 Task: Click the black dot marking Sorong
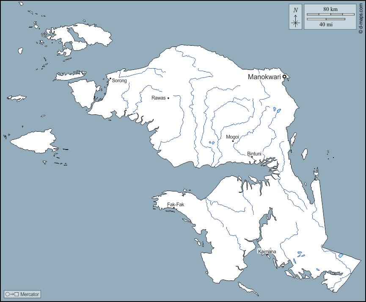[x=110, y=78]
